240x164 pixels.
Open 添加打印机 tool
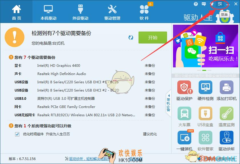click(x=227, y=91)
